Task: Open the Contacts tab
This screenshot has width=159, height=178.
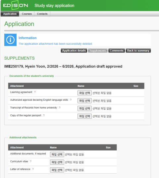Action: tap(42, 14)
